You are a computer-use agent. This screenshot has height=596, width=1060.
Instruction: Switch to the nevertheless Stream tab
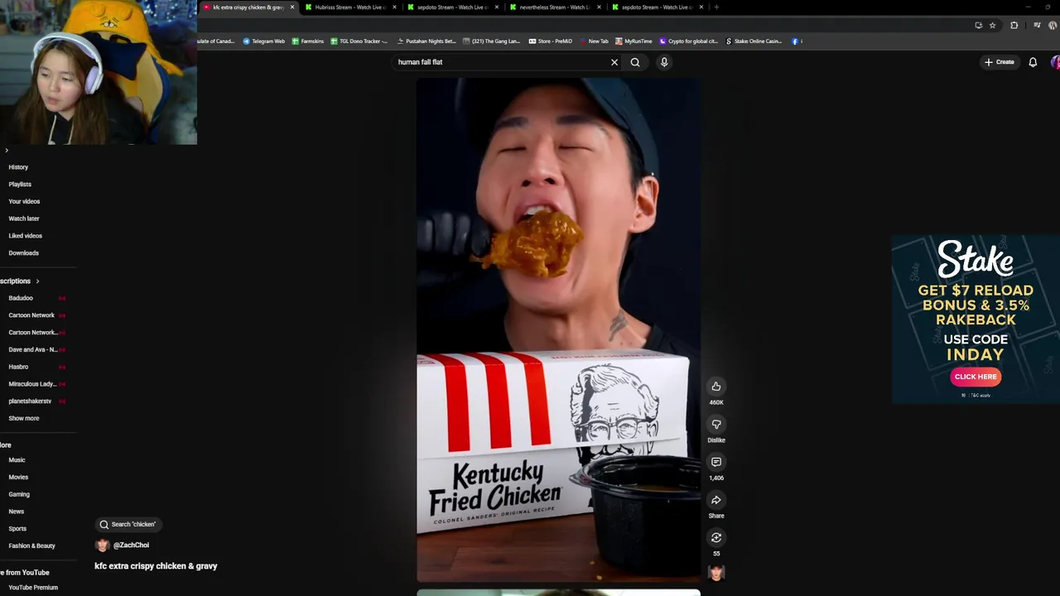click(554, 7)
